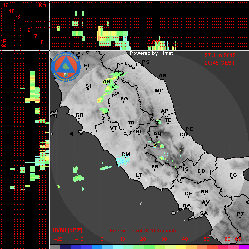Click the FI city label on map
This screenshot has height=249, width=249.
pyautogui.click(x=87, y=66)
